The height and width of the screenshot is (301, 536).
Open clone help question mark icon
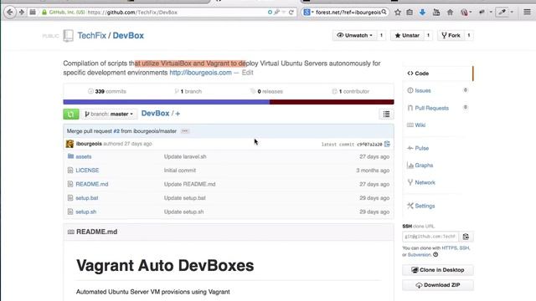click(x=435, y=254)
